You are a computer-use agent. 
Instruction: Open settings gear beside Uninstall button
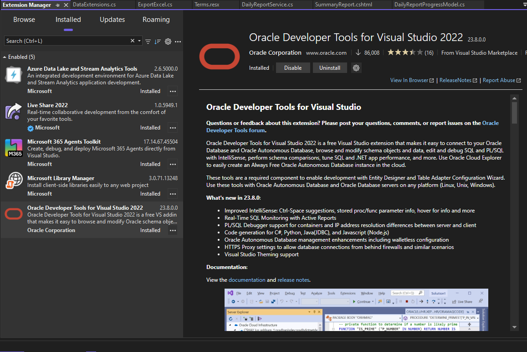[x=357, y=68]
